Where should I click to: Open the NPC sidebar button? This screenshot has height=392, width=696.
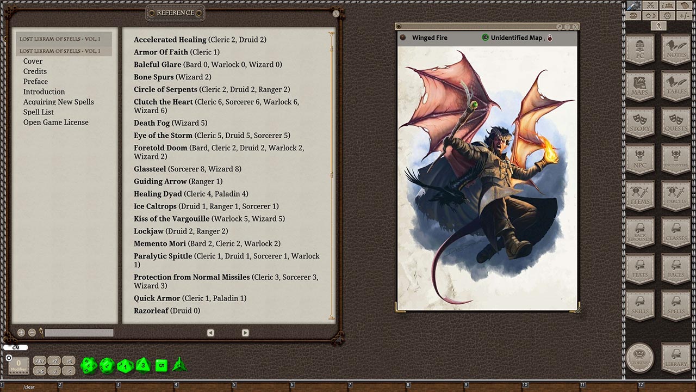640,161
